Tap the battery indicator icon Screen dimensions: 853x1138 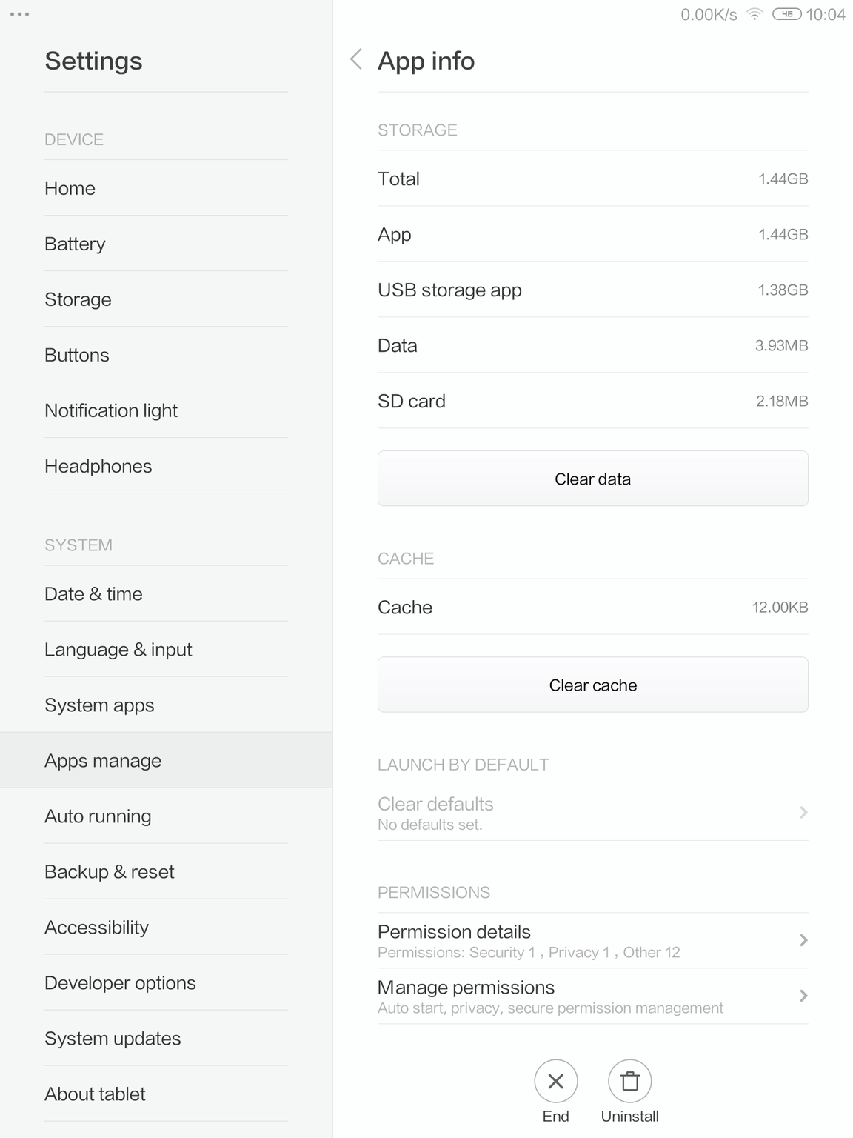[786, 14]
